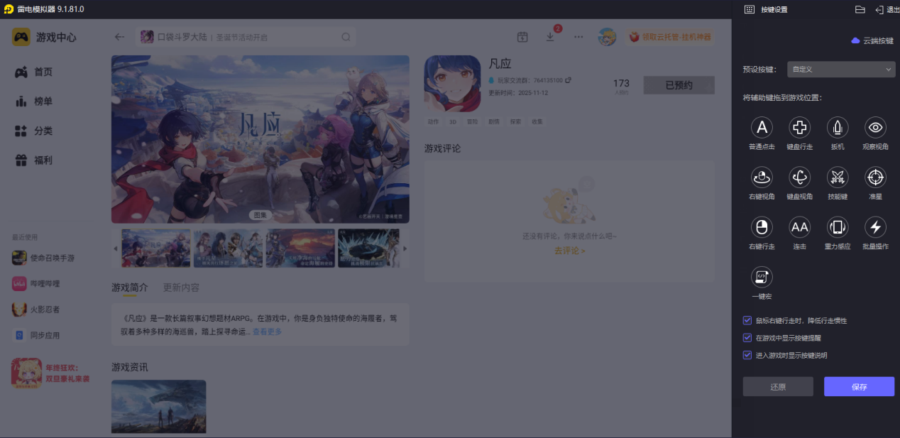This screenshot has width=900, height=438.
Task: Open 使命召唤手游 from recent list
Action: click(x=43, y=258)
